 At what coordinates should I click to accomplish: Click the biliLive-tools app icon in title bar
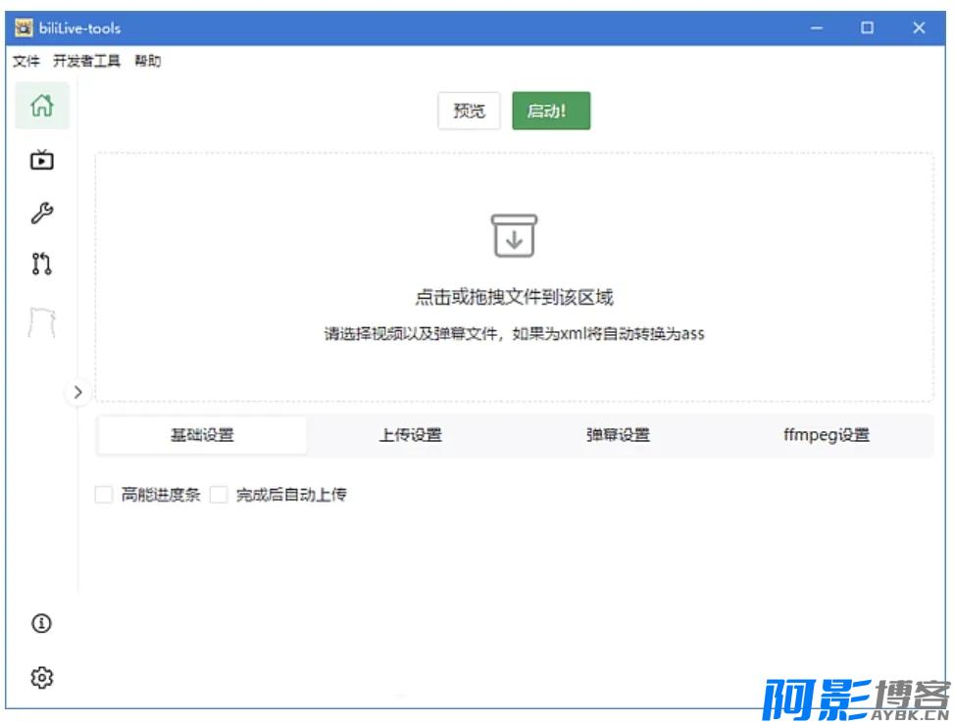[25, 28]
